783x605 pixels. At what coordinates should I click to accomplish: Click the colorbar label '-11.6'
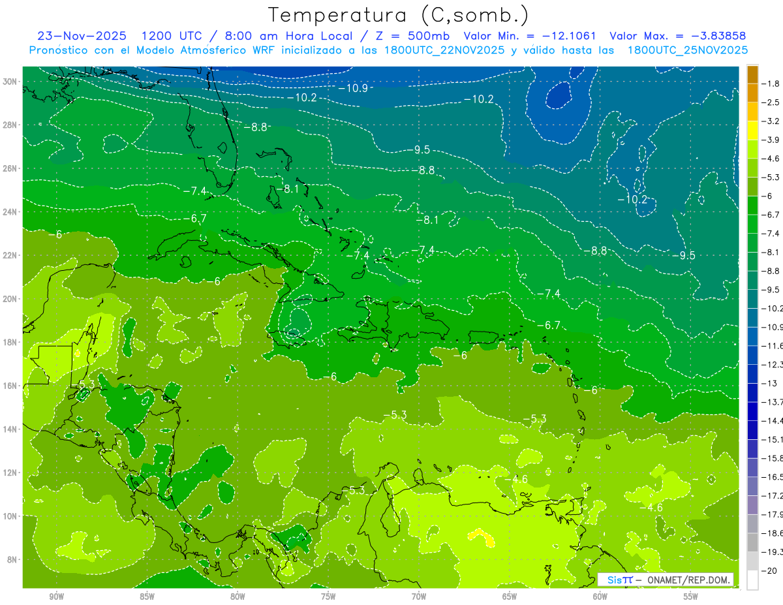773,345
